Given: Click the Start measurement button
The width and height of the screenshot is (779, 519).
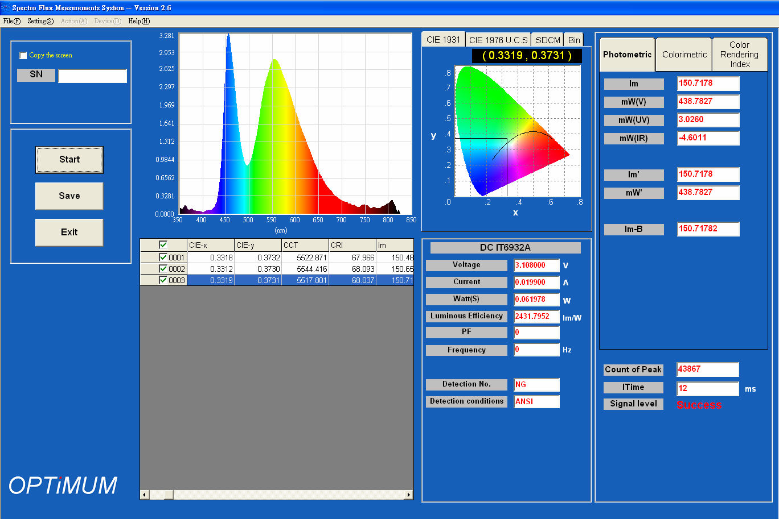Looking at the screenshot, I should click(x=69, y=160).
